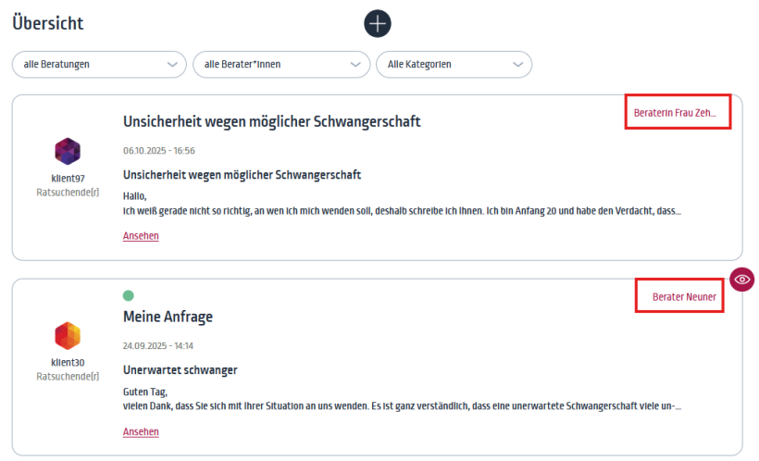The height and width of the screenshot is (461, 759).
Task: Click the 'Berater Neuner' label
Action: point(684,297)
